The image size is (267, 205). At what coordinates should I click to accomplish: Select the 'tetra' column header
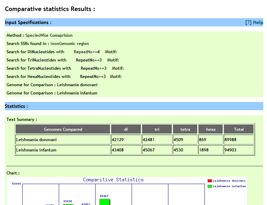185,129
